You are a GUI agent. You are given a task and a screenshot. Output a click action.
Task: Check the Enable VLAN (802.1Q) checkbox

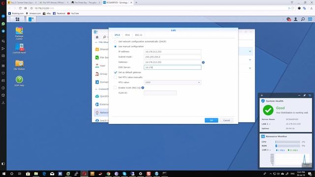click(x=115, y=88)
